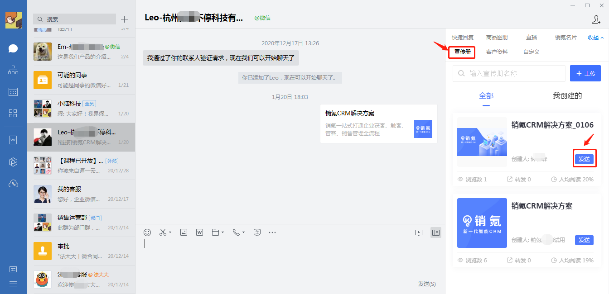Open the settings sliders icon at sidebar bottom
609x294 pixels.
[13, 269]
